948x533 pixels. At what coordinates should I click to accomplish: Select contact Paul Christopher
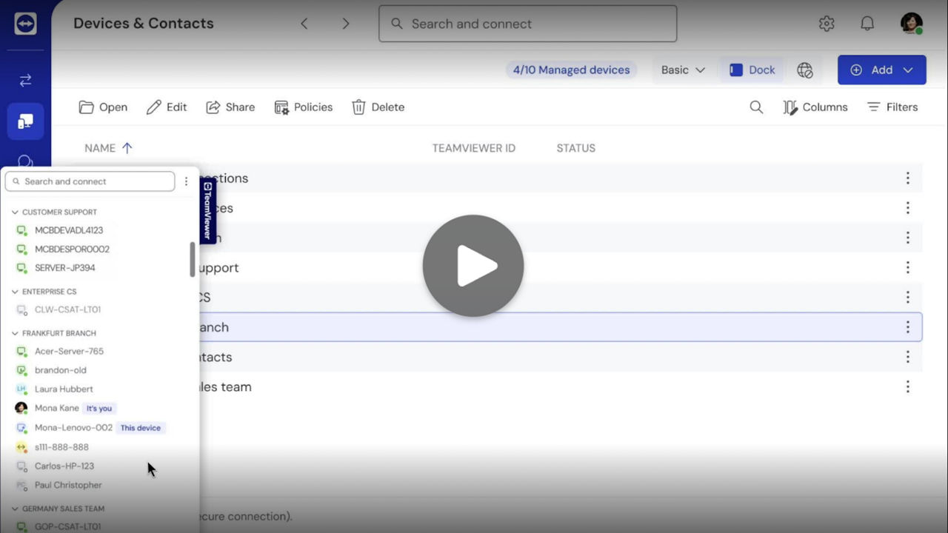click(x=68, y=486)
